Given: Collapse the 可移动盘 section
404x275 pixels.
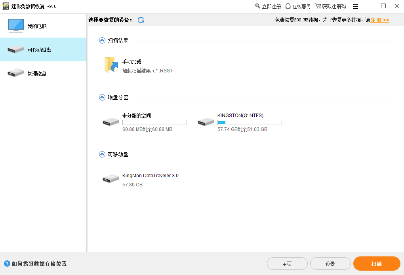Looking at the screenshot, I should 102,154.
